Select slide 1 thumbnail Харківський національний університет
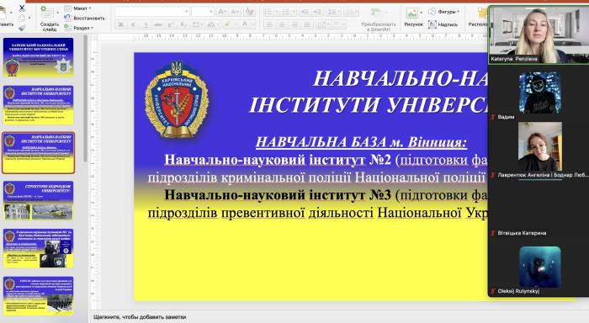Image resolution: width=589 pixels, height=323 pixels. pos(39,57)
